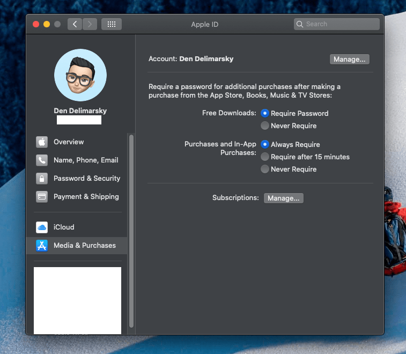Select Require Password for Free Downloads
The height and width of the screenshot is (354, 406).
click(x=264, y=113)
